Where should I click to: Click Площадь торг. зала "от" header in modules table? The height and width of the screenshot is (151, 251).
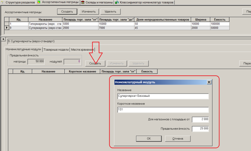[x=119, y=71]
